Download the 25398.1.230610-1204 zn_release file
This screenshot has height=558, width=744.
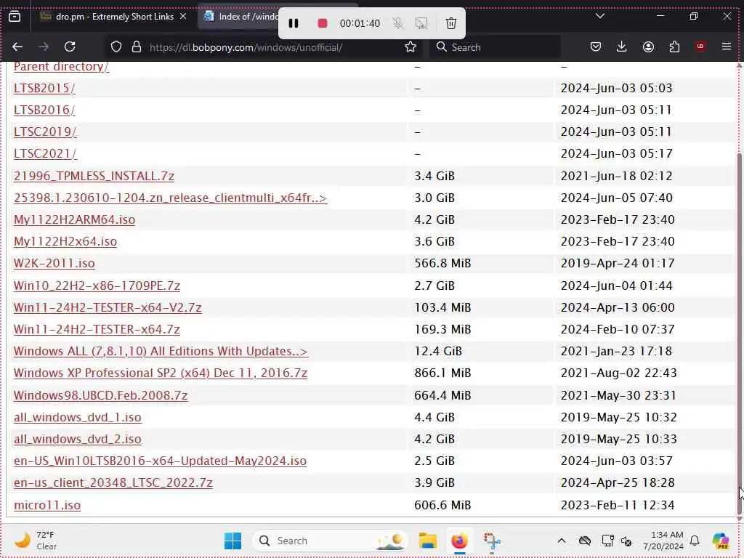click(170, 198)
